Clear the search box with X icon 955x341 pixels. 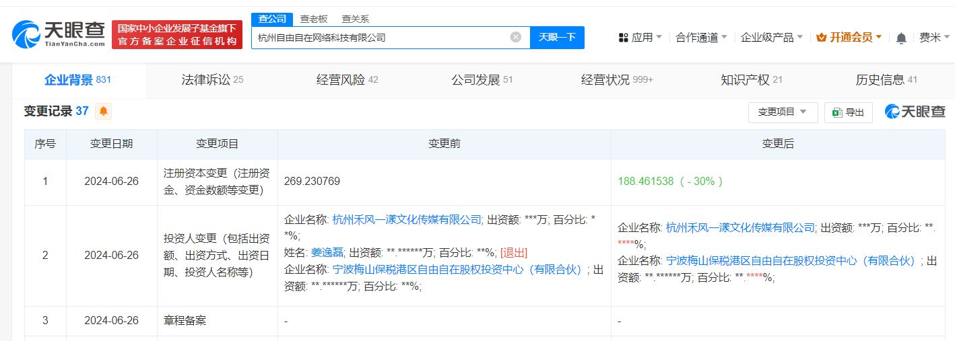click(x=516, y=37)
